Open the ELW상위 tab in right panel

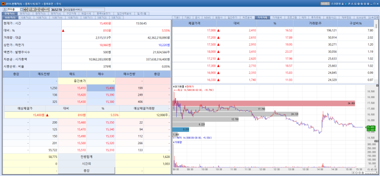coord(361,18)
